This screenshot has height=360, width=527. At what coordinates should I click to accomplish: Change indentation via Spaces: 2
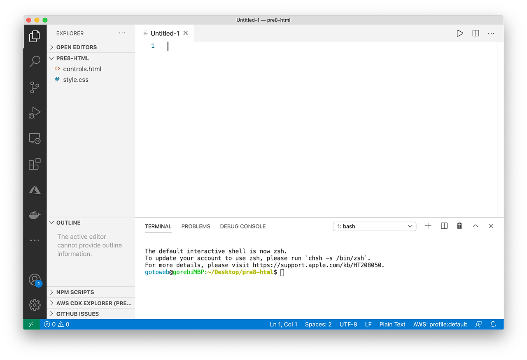pyautogui.click(x=318, y=324)
